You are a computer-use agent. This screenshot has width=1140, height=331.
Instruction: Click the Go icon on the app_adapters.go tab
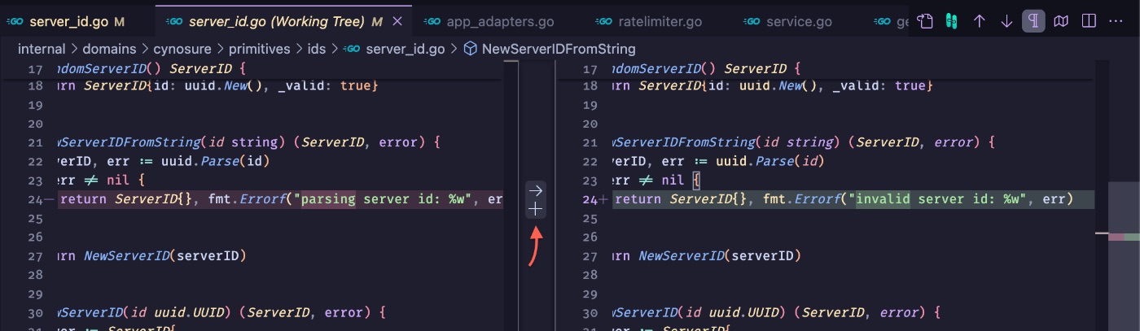[432, 22]
